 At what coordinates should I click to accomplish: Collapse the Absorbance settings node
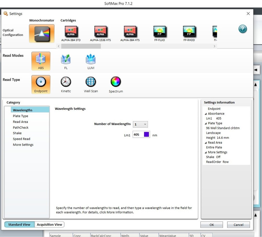[x=206, y=114]
